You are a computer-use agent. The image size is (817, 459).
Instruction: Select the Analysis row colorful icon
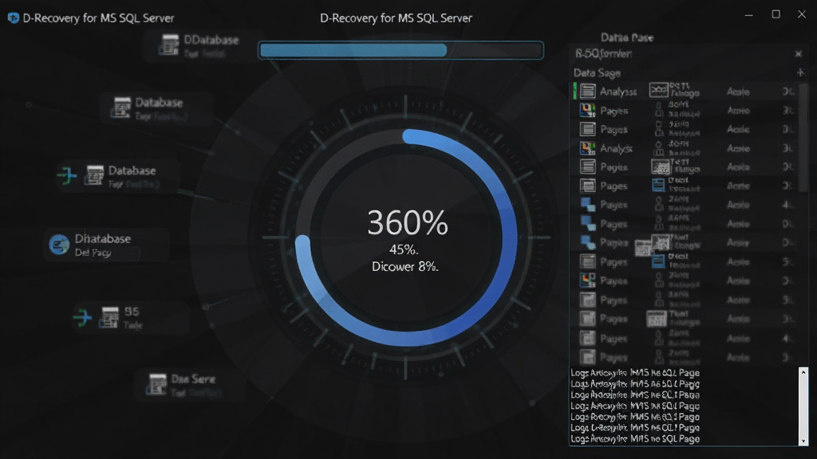[x=588, y=148]
